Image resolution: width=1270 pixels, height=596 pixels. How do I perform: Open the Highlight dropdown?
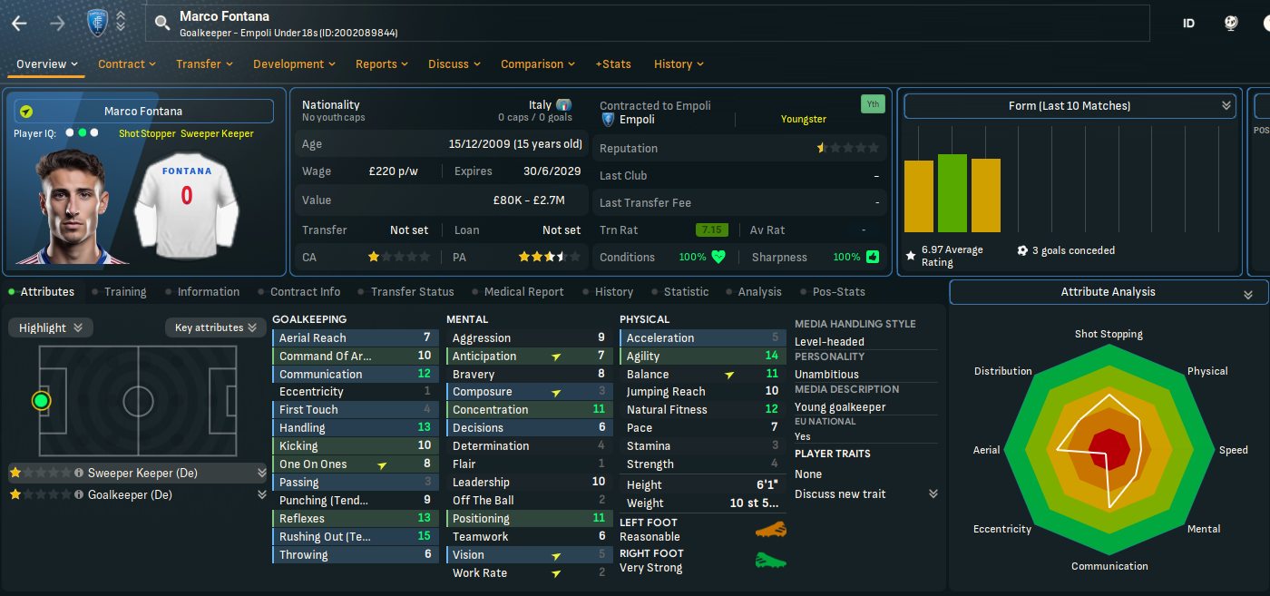[51, 327]
